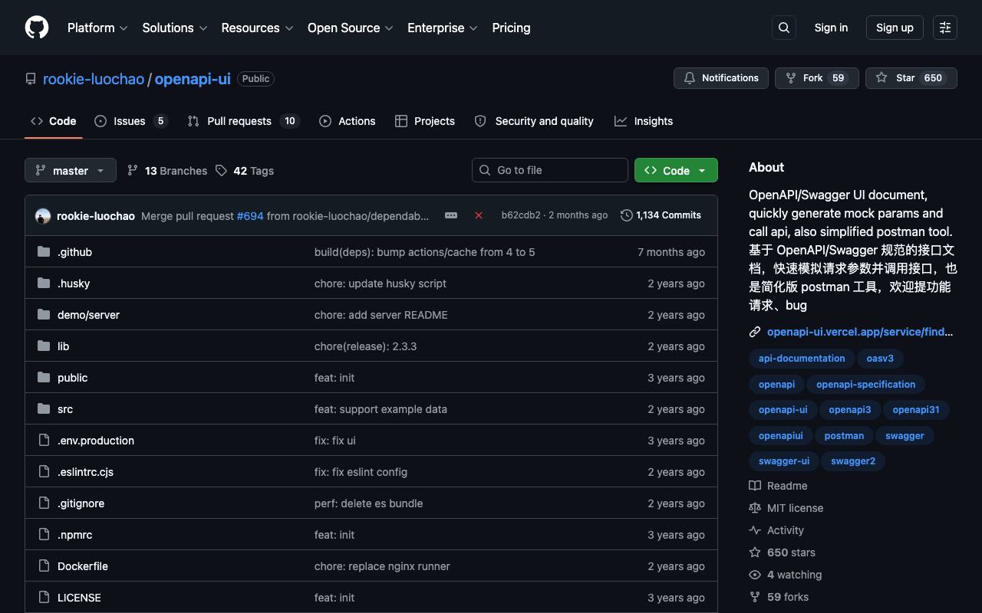The height and width of the screenshot is (613, 982).
Task: Select the Code tab
Action: pos(54,121)
